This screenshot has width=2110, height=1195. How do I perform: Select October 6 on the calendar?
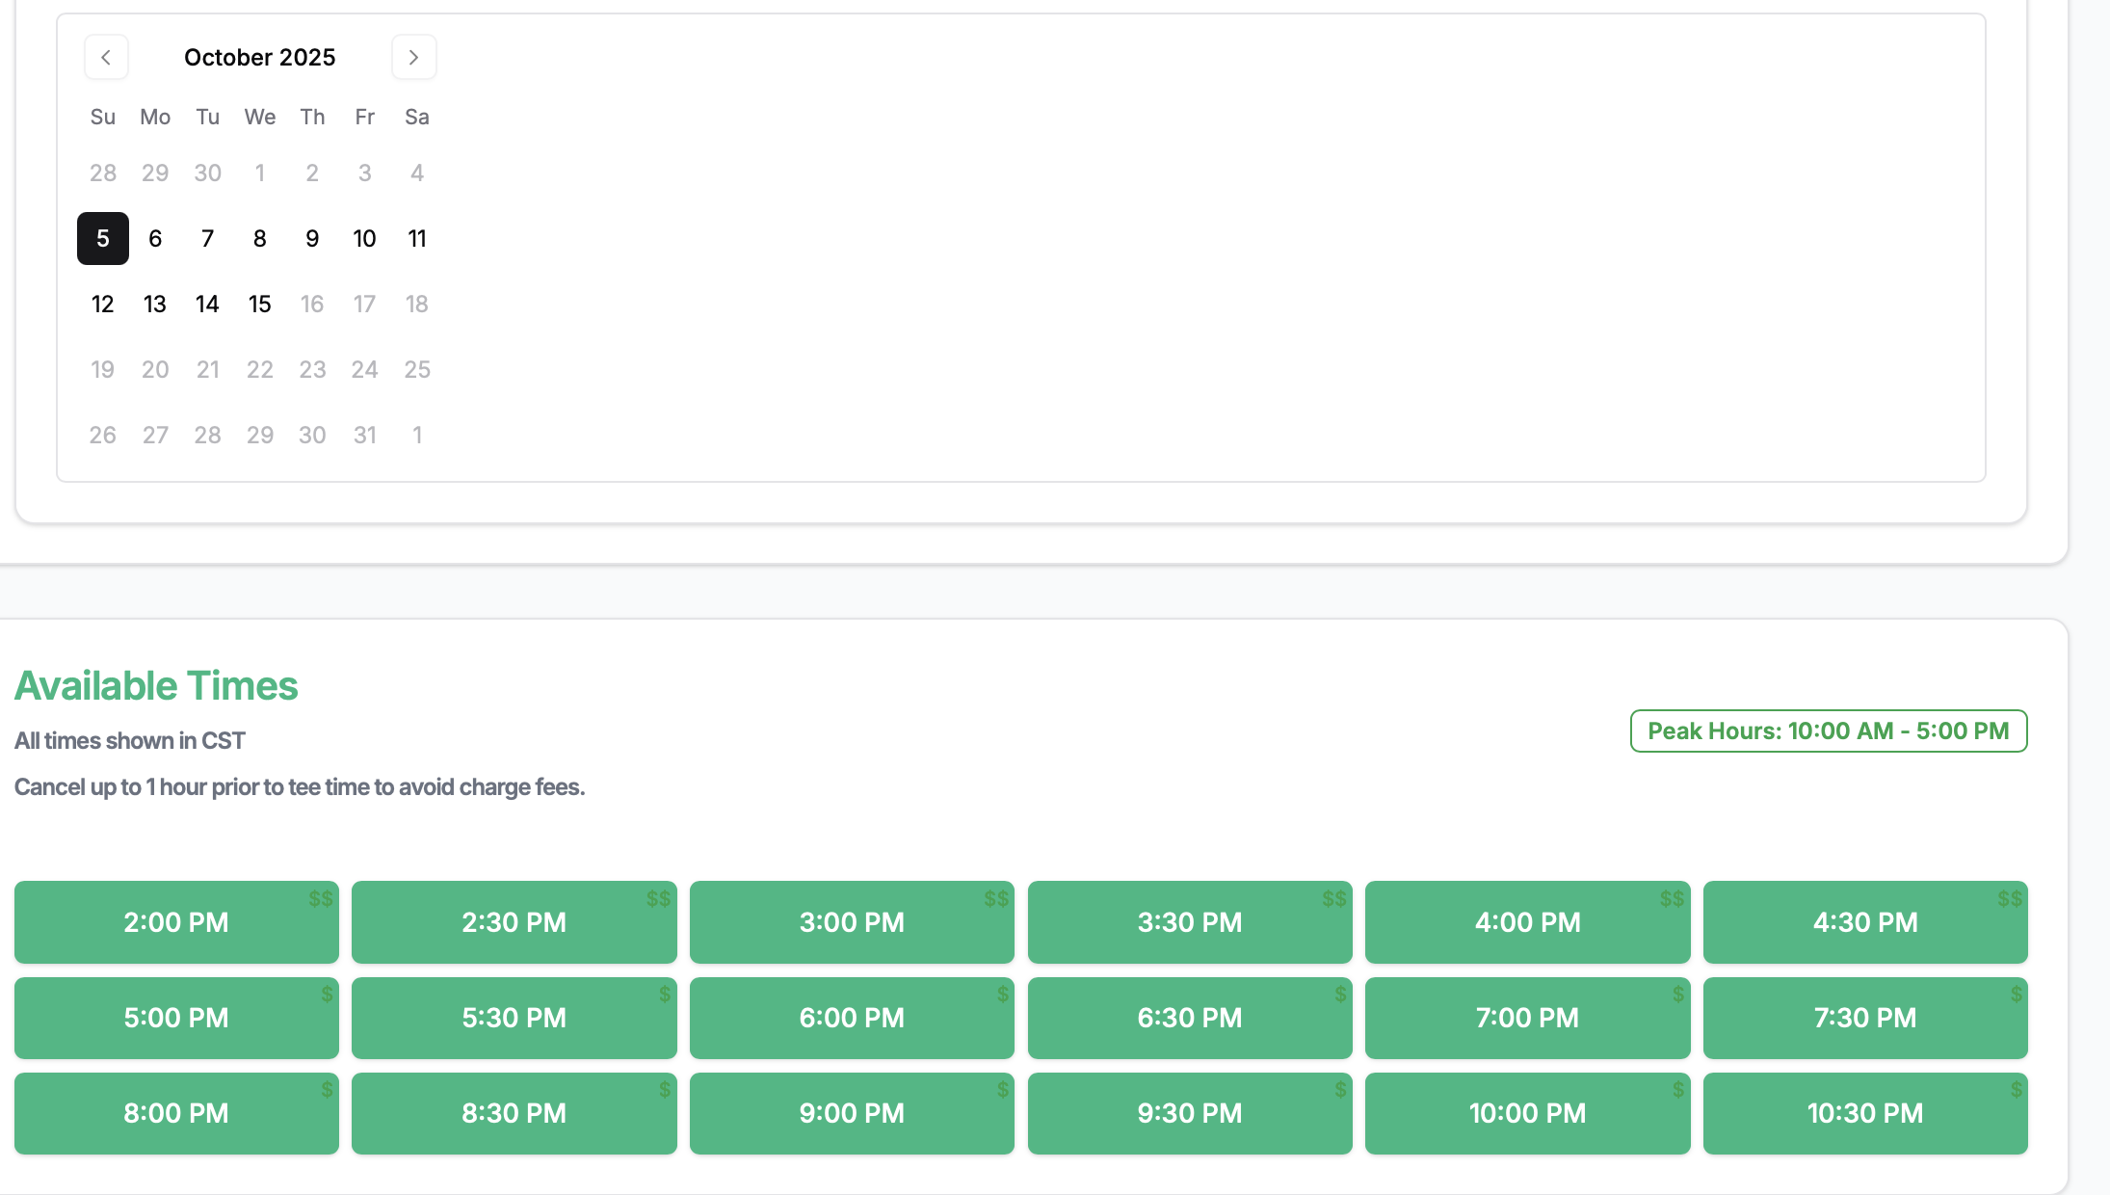coord(155,238)
